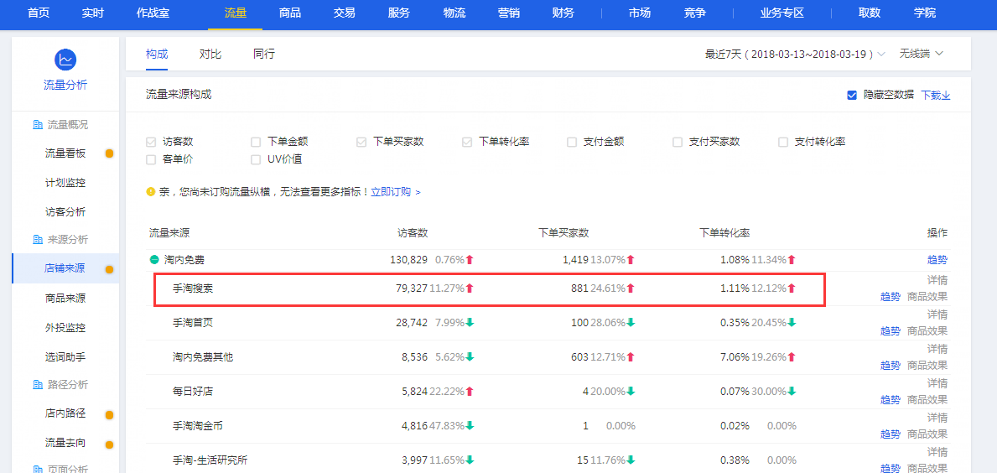Click red up arrow in 手淘搜索 访客数

470,288
